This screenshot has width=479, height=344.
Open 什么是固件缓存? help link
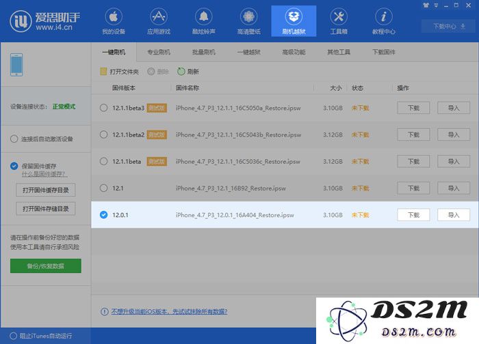point(44,174)
